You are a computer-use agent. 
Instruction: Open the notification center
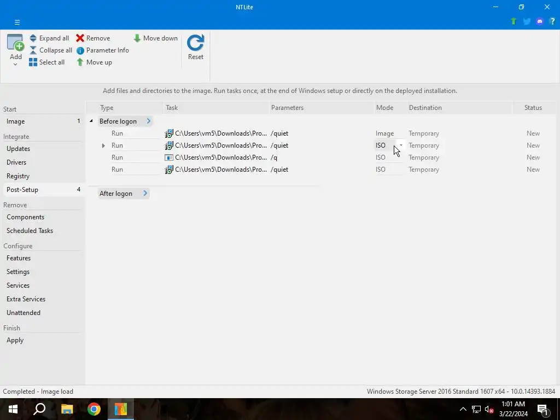[543, 409]
